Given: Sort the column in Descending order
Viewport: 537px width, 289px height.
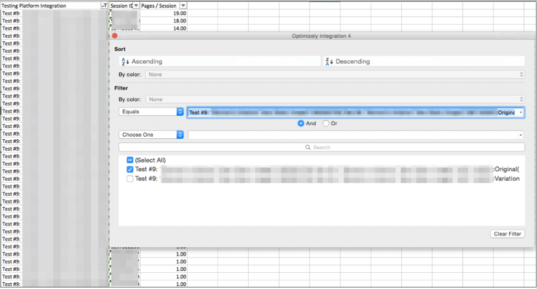Looking at the screenshot, I should [423, 61].
